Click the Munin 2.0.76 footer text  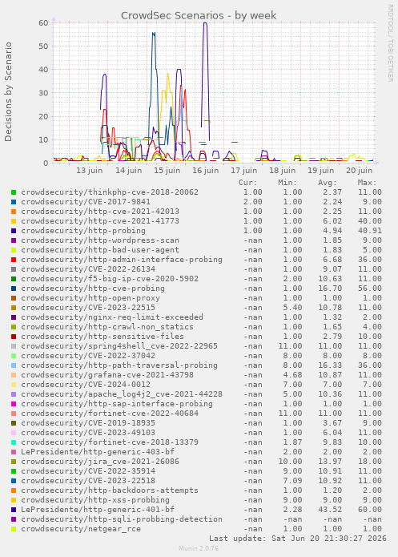point(199,548)
